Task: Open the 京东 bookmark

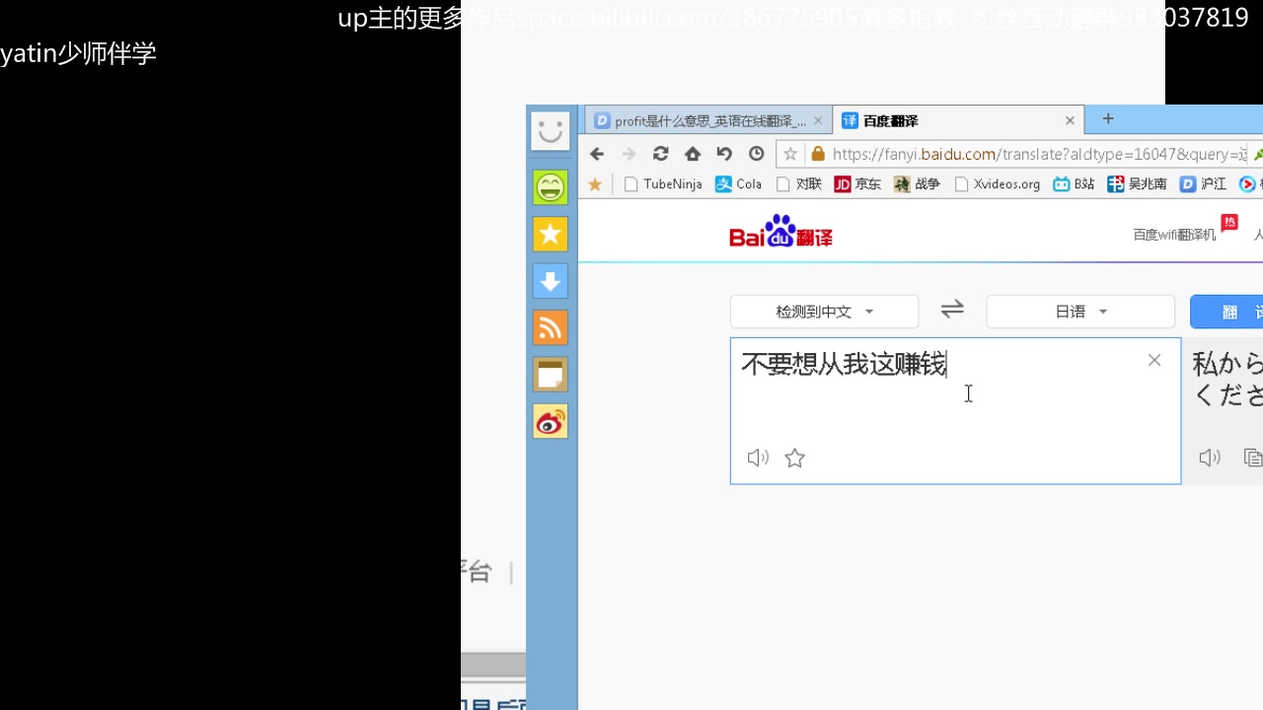Action: tap(857, 184)
